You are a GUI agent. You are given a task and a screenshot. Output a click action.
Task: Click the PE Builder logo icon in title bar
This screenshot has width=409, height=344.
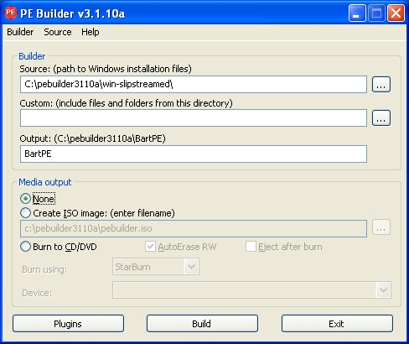[11, 13]
